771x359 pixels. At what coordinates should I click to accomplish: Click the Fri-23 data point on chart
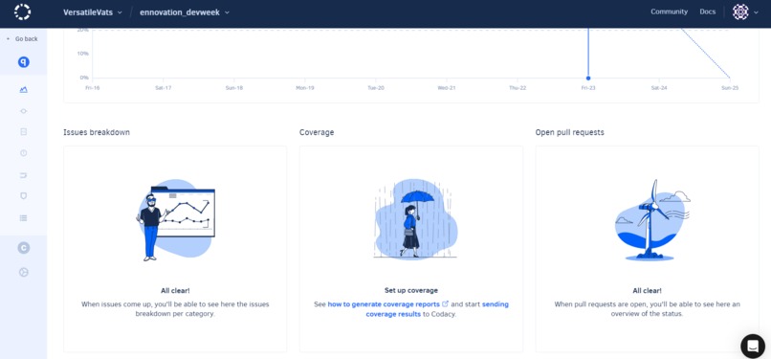(588, 79)
